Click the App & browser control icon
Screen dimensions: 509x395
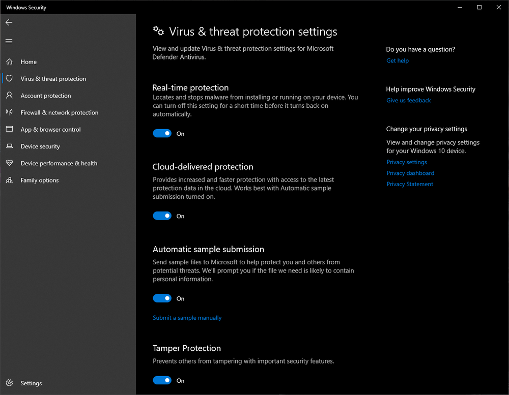tap(9, 129)
